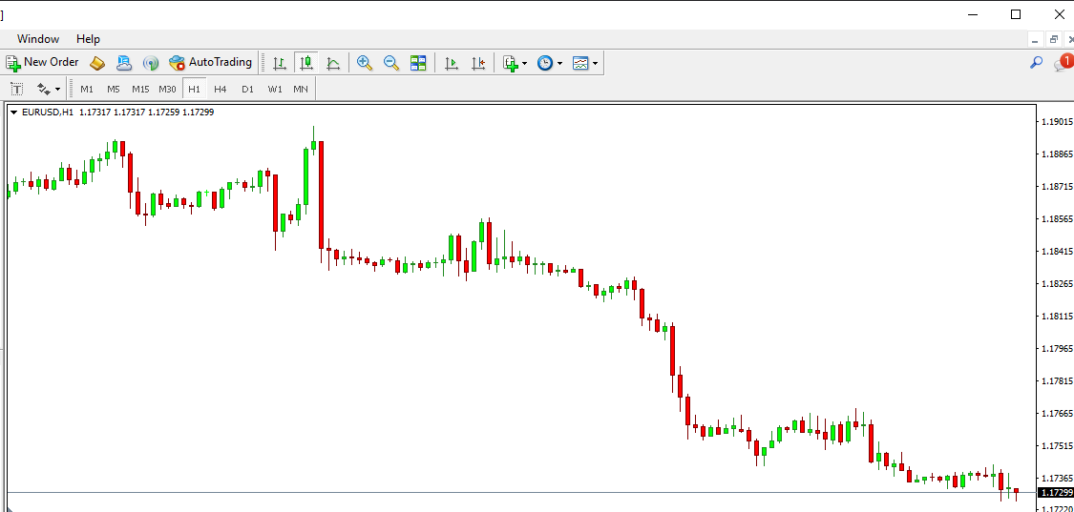Minimize the inner chart window
The image size is (1074, 512).
coord(1035,40)
